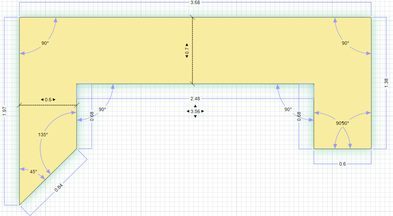Screen dimensions: 393x216
Task: Click the 135° angle label
Action: (43, 135)
